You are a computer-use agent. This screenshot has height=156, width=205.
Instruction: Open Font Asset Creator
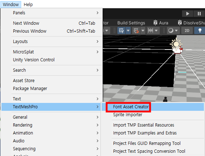coord(153,107)
